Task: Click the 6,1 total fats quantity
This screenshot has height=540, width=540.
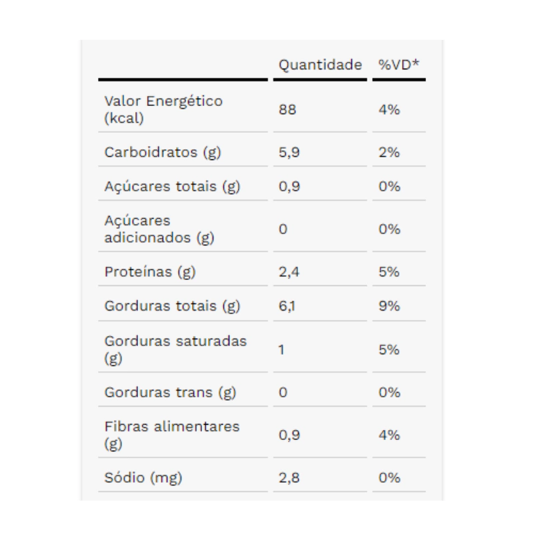Action: point(287,306)
